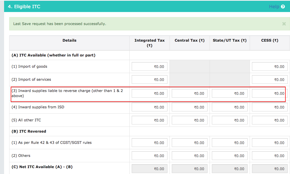Edit Integrated Tax for reverse charge supplies
This screenshot has height=174, width=290.
(x=149, y=93)
